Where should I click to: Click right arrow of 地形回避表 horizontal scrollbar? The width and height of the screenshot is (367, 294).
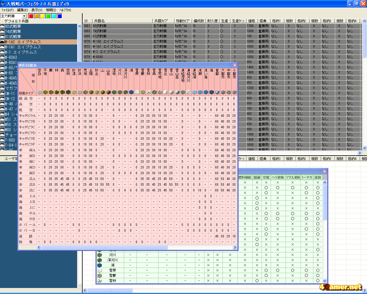235,247
